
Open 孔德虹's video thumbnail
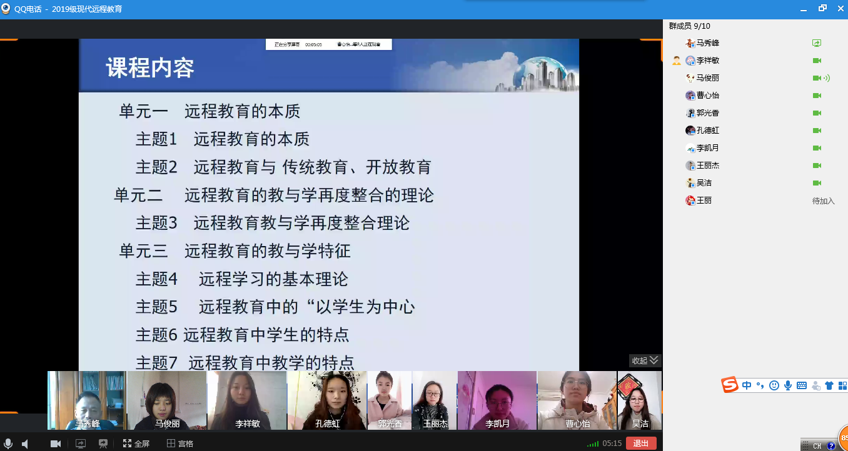327,400
